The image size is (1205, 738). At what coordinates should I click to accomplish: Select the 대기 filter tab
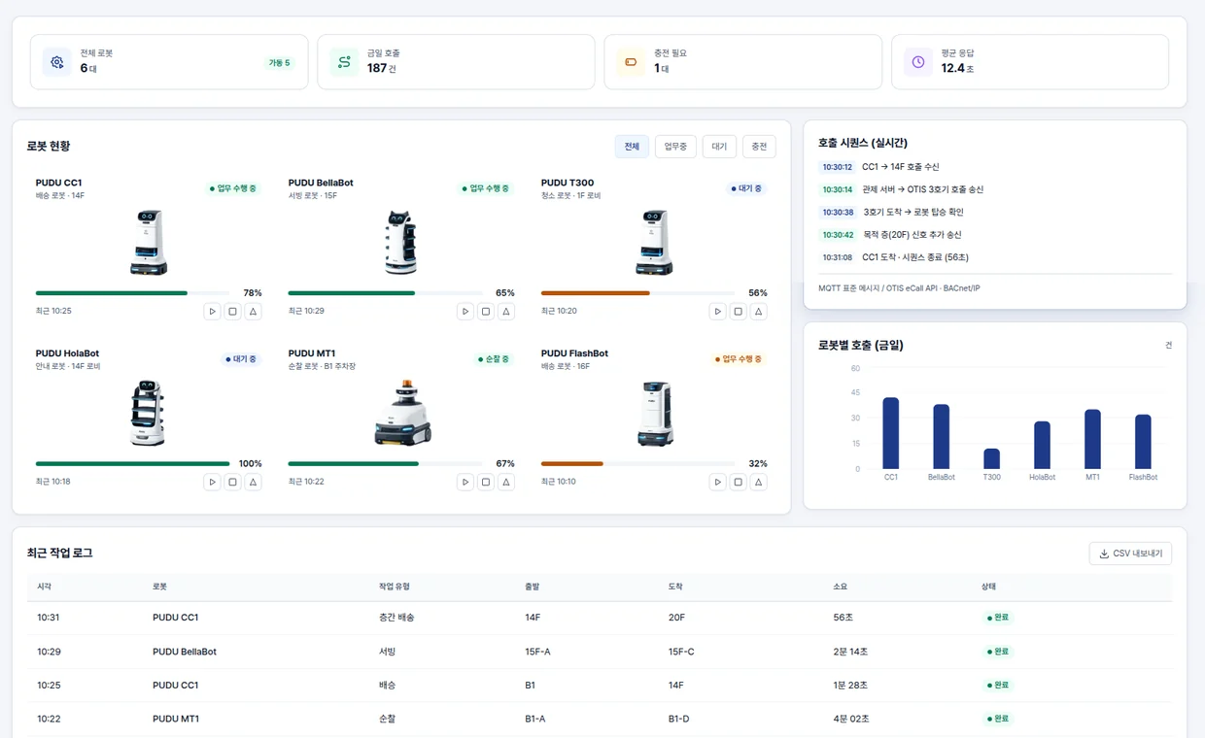719,147
